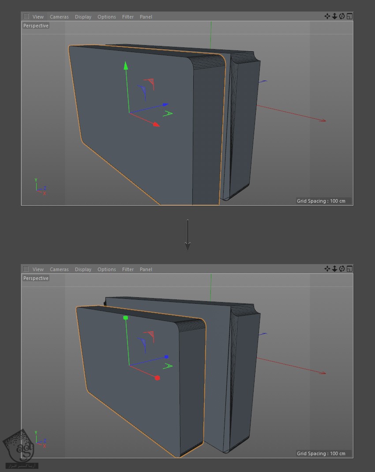
Task: Open the Cameras menu in the top viewport
Action: [x=59, y=17]
